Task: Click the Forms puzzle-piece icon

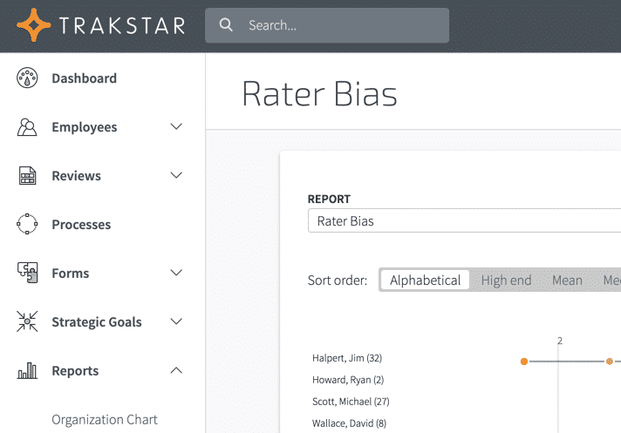Action: coord(27,273)
